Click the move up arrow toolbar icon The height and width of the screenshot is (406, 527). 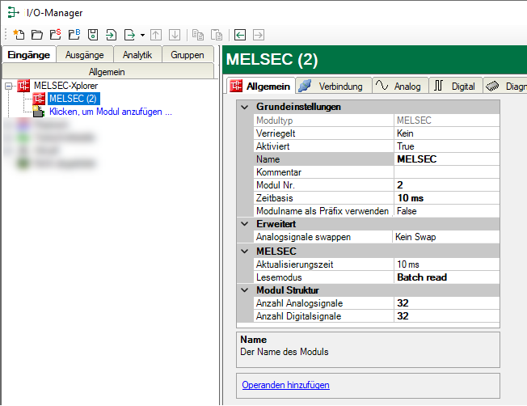(x=156, y=35)
